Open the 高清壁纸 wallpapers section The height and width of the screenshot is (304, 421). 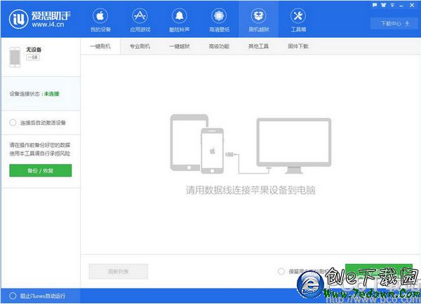click(219, 20)
